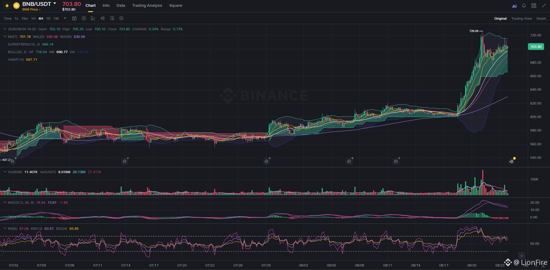Screen dimensions: 550x270
Task: Open the BNB/USDT pair selector dropdown
Action: [x=55, y=4]
